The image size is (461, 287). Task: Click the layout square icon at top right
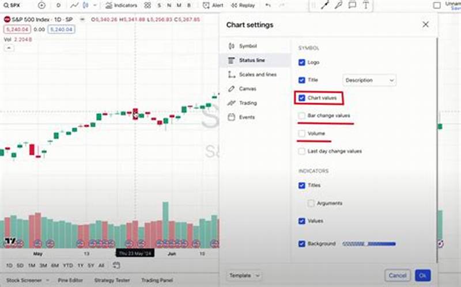pos(437,5)
